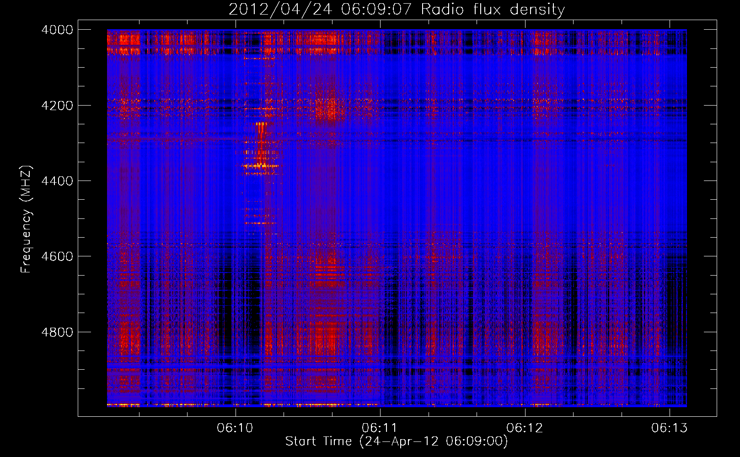Click the 06:11 time tick label
The image size is (740, 457).
click(x=380, y=428)
